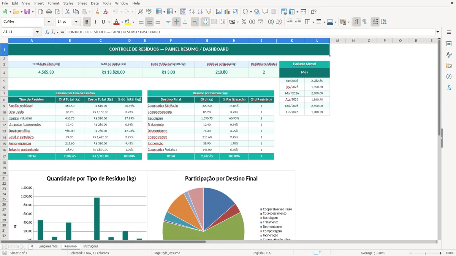Click the Function Wizard fx icon
The image size is (456, 256).
click(47, 32)
